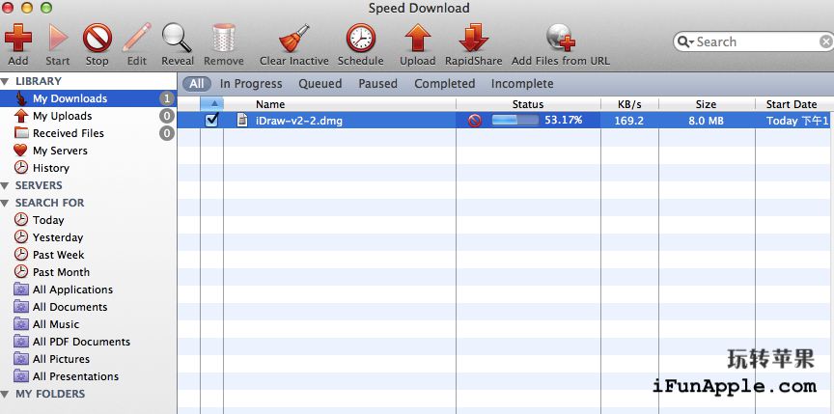This screenshot has height=414, width=834.
Task: Click the 169.2 KB/s speed value
Action: click(628, 121)
